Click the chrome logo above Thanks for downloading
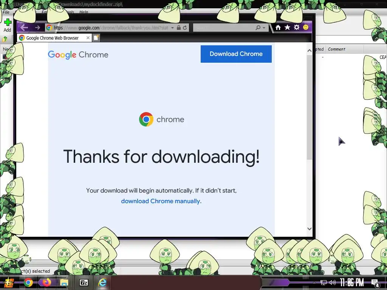The image size is (387, 290). click(162, 119)
